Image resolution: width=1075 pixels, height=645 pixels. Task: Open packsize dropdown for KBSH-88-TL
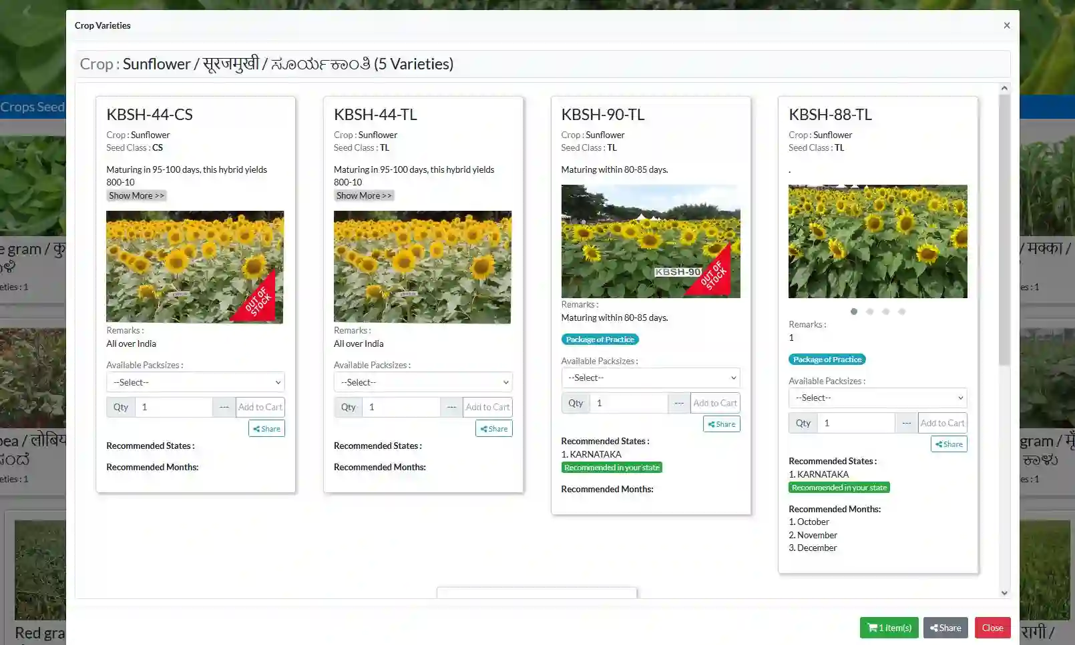pos(877,398)
